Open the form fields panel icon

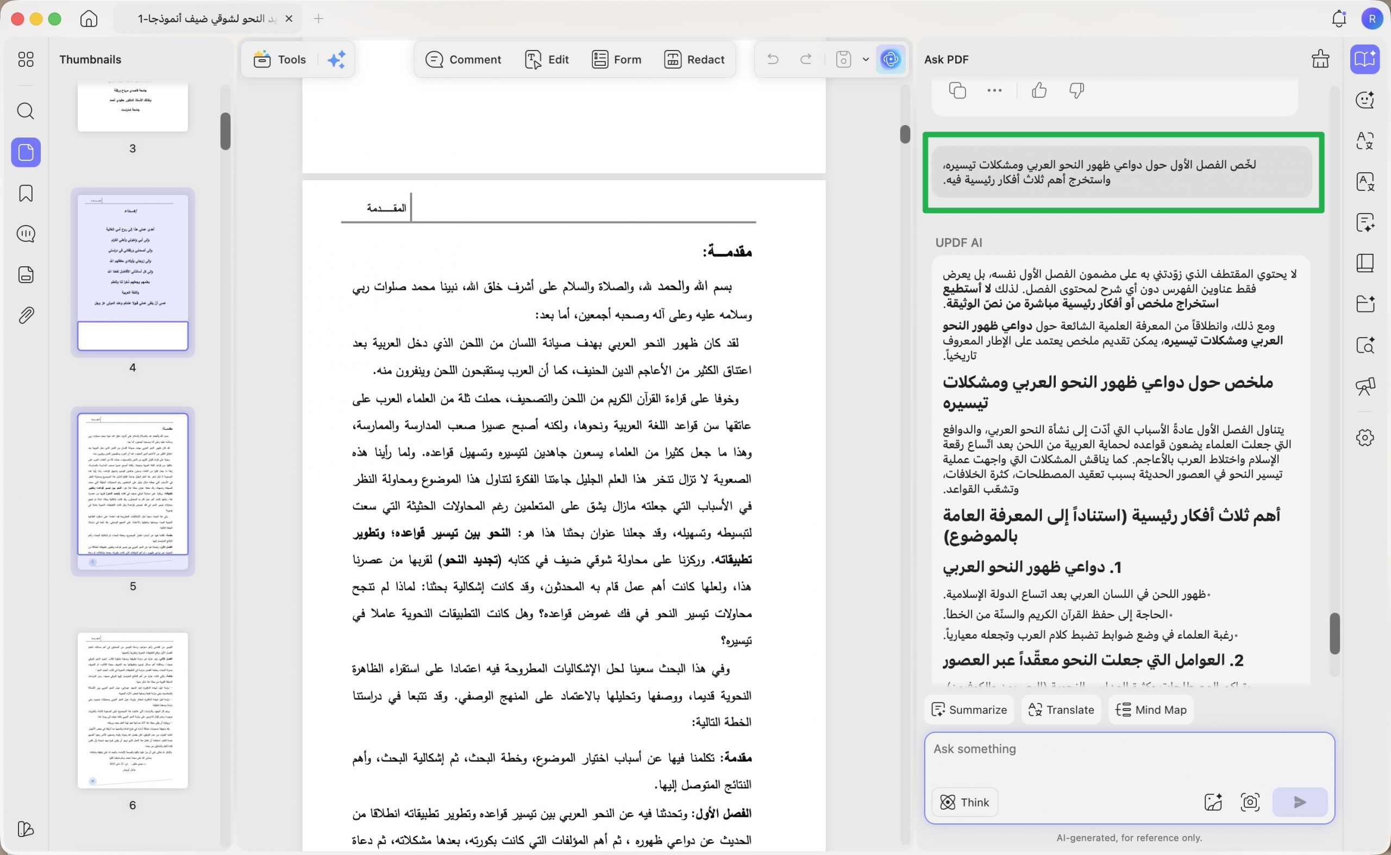[26, 275]
